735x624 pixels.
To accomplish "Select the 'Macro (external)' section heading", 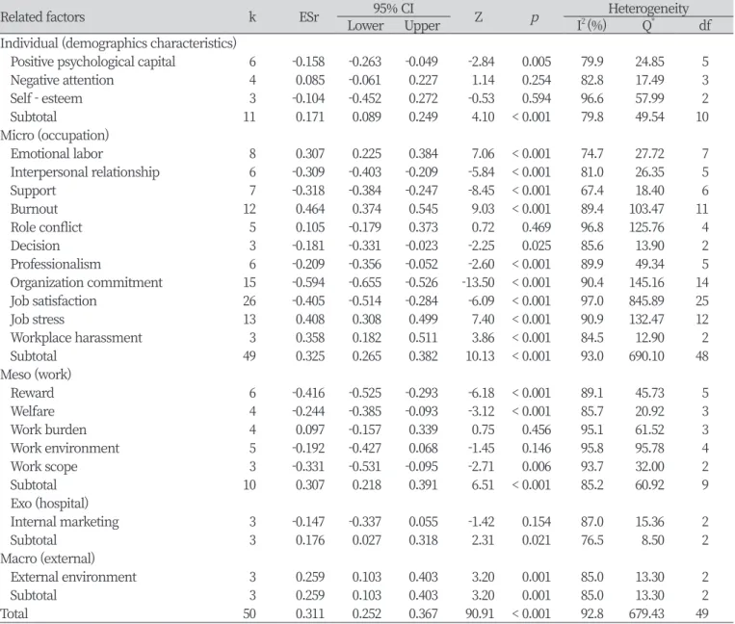I will click(47, 559).
